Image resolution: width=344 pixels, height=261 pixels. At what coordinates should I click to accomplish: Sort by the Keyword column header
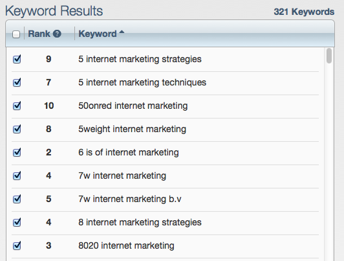click(x=98, y=34)
